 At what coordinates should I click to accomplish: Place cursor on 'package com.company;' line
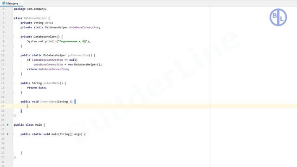[30, 9]
